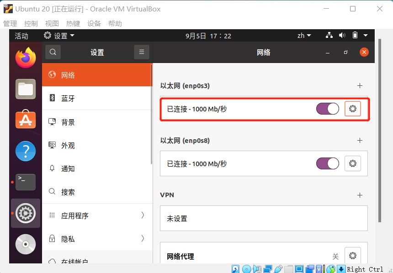Add a new VPN connection

click(360, 195)
